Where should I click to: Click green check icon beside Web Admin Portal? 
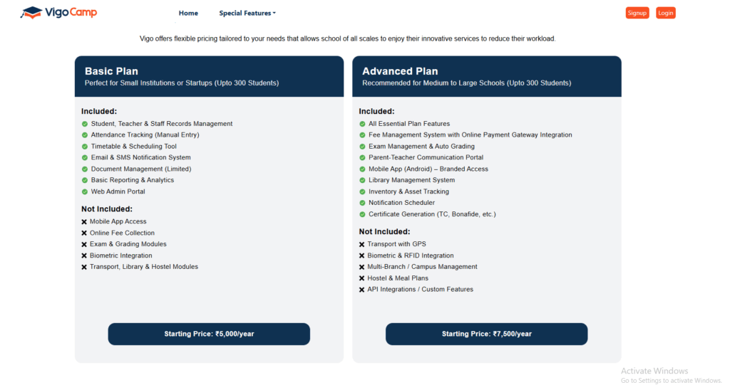[x=85, y=191]
